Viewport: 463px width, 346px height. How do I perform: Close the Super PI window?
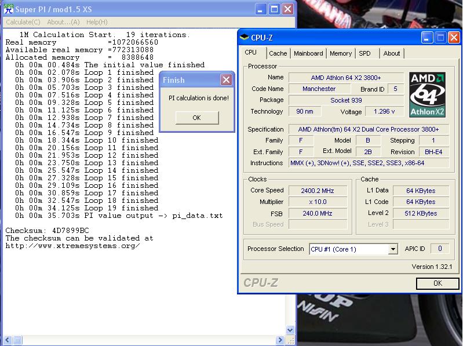(287, 9)
